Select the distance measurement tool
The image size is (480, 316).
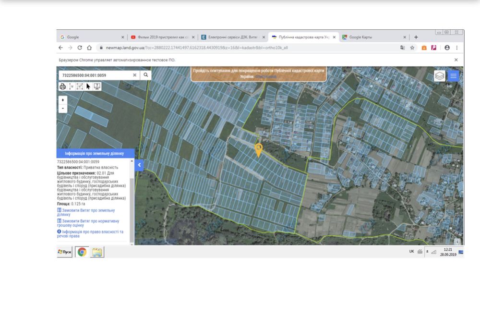[x=71, y=86]
